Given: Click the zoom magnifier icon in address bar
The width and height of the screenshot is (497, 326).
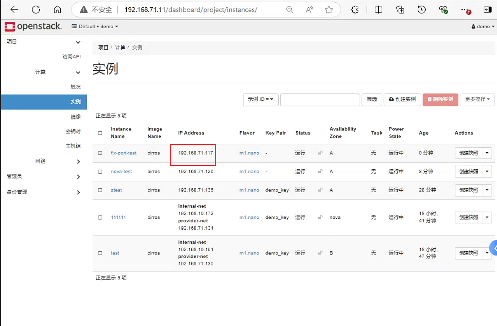Looking at the screenshot, I should [290, 10].
